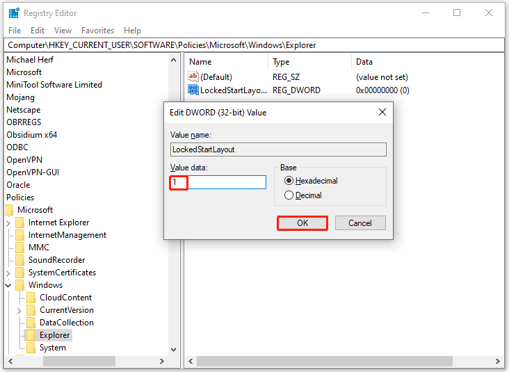The image size is (509, 372).
Task: Open the View menu
Action: click(x=63, y=31)
